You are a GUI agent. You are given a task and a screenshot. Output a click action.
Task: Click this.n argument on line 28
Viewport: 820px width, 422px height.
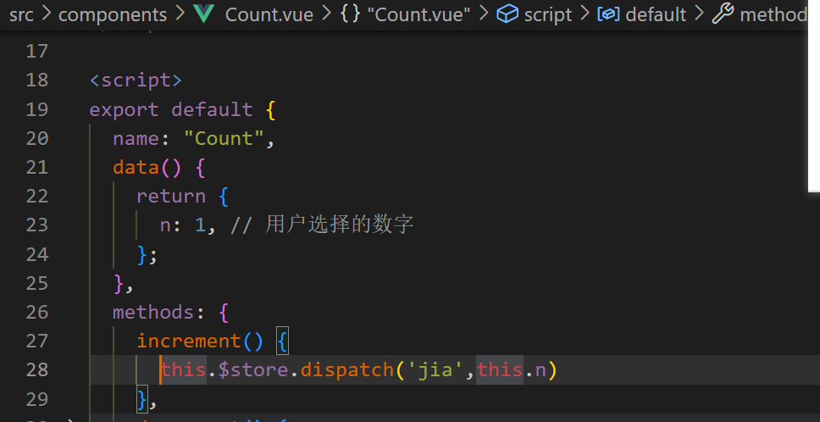pyautogui.click(x=512, y=370)
